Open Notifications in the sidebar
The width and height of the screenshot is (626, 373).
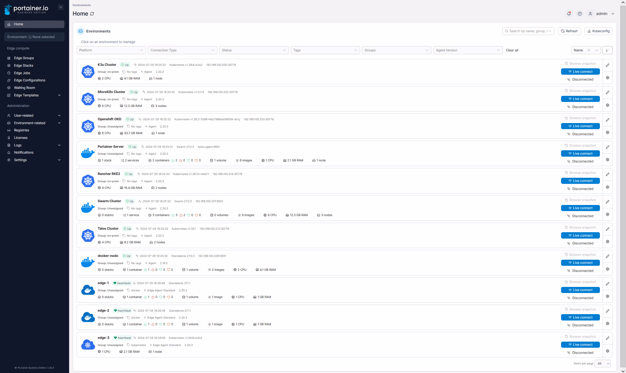(34, 152)
